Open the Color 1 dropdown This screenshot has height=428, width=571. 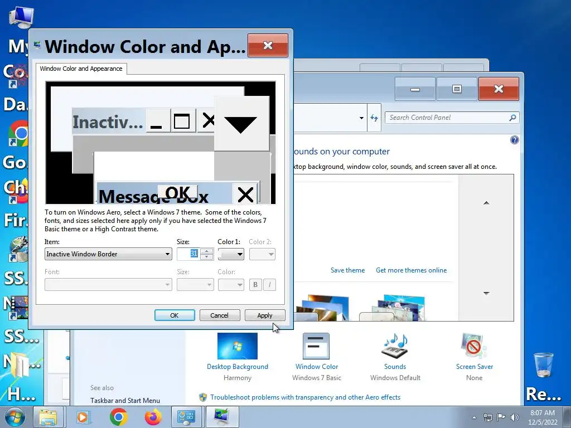pyautogui.click(x=231, y=254)
